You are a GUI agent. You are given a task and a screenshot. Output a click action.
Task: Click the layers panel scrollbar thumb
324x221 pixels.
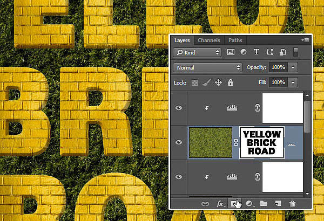point(307,116)
